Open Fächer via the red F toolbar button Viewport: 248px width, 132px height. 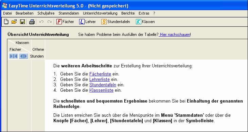(65, 22)
